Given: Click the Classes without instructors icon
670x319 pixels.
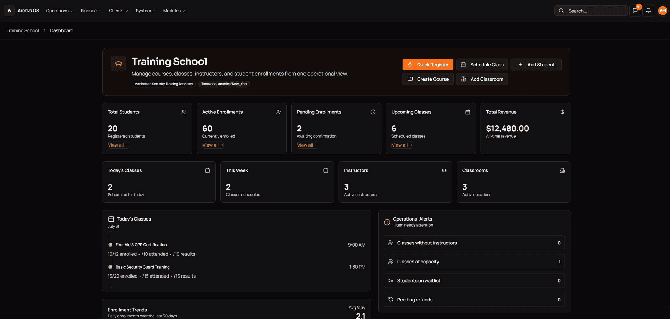Looking at the screenshot, I should point(391,243).
